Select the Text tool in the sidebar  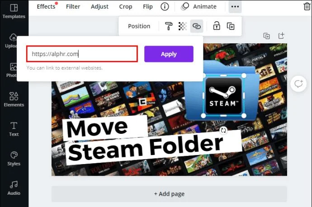tap(14, 129)
